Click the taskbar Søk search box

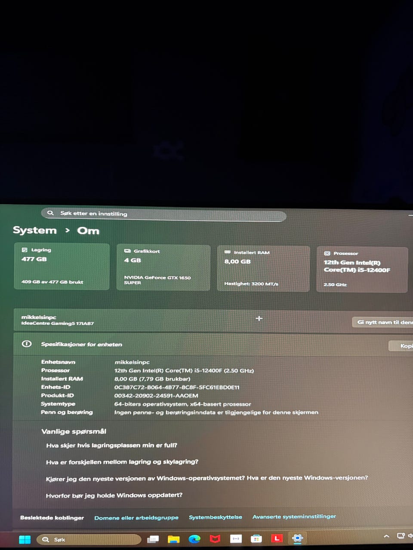click(89, 539)
